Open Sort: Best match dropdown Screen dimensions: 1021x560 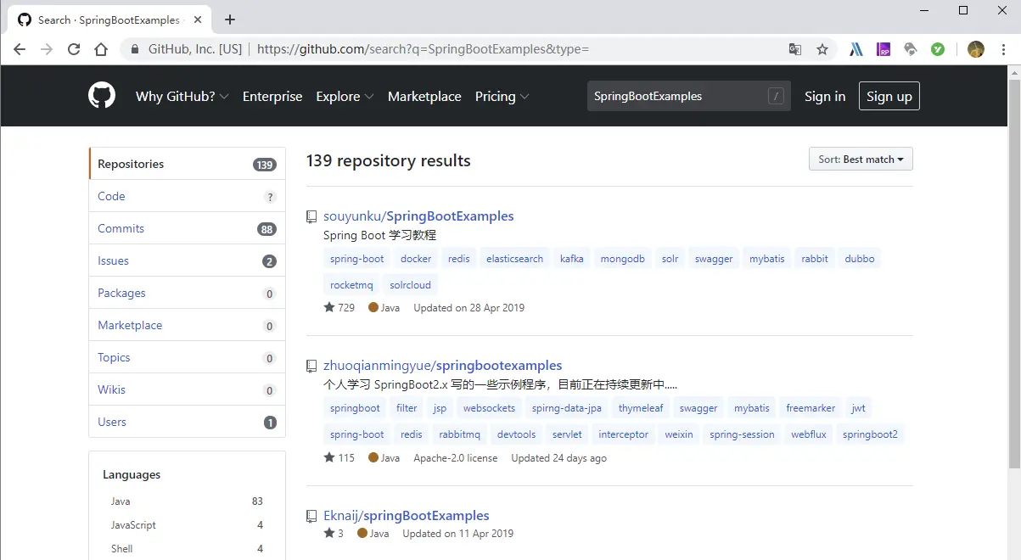tap(861, 159)
